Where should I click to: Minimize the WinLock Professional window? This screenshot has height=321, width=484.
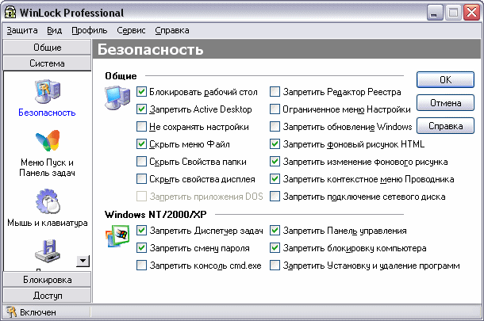435,13
